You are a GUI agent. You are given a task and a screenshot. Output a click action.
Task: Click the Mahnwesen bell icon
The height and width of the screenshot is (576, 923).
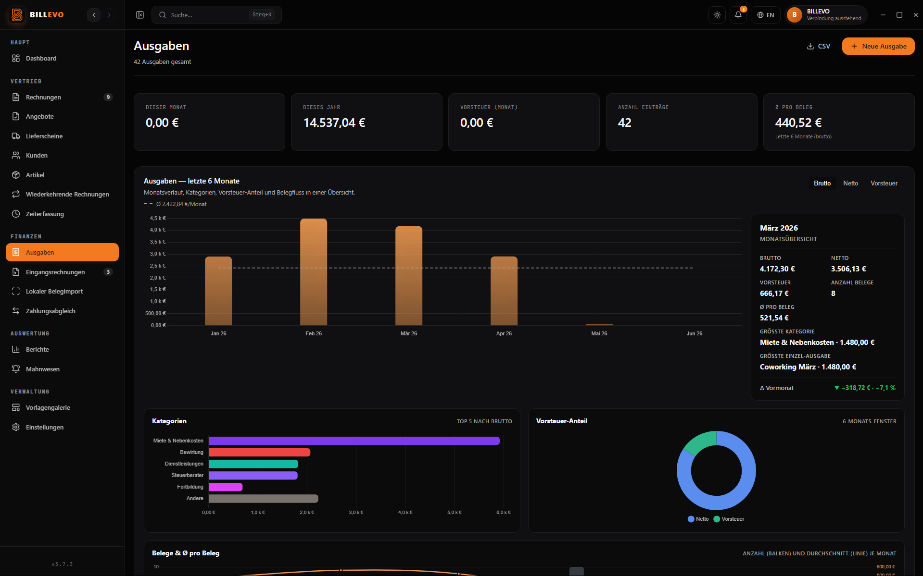(x=16, y=369)
